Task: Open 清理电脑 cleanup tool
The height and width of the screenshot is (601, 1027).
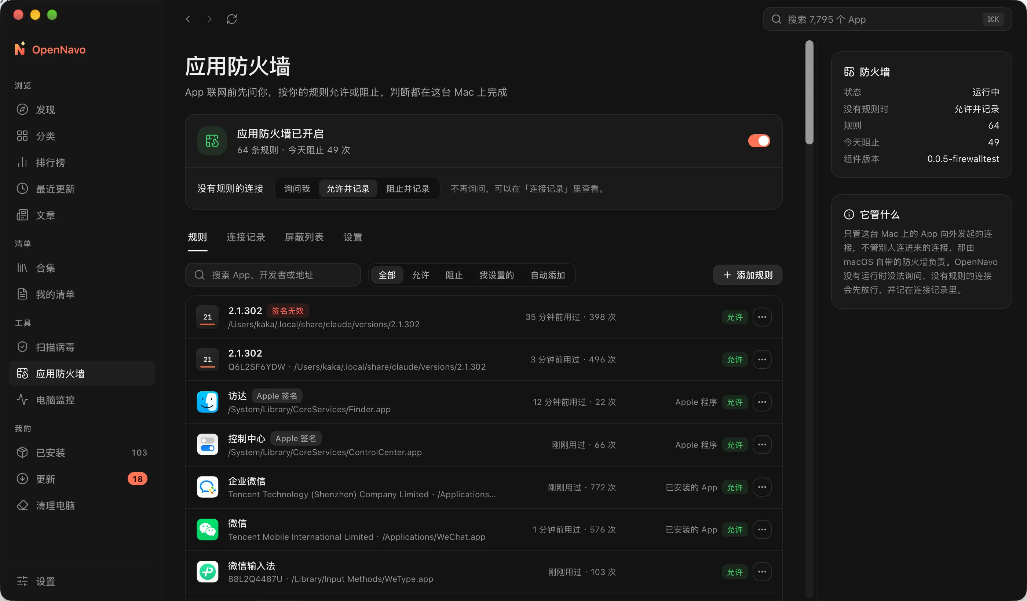Action: click(x=81, y=505)
